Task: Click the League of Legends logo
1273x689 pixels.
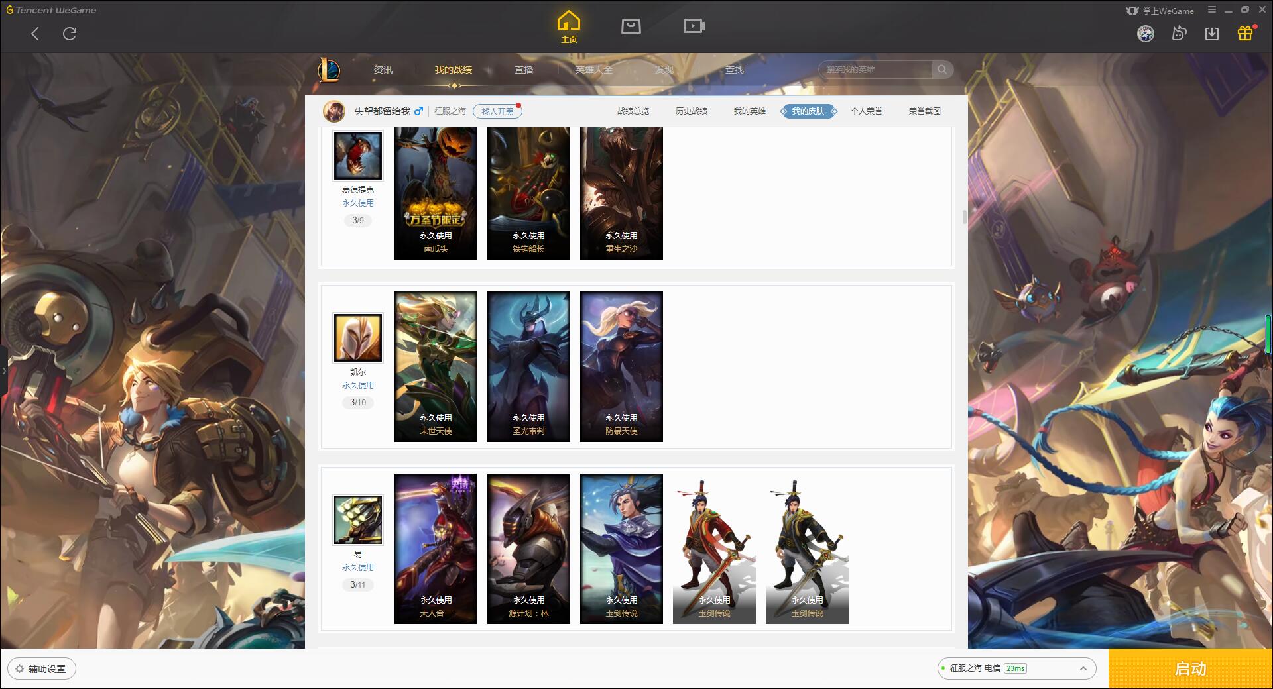Action: [330, 70]
